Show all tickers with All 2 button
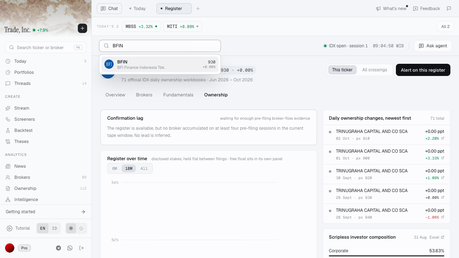 click(x=445, y=27)
